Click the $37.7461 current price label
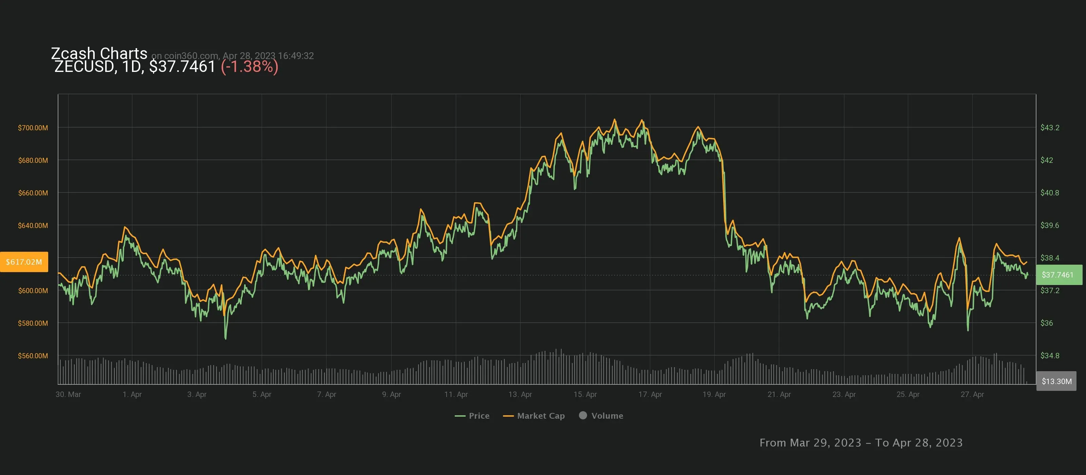The image size is (1086, 475). point(1059,275)
